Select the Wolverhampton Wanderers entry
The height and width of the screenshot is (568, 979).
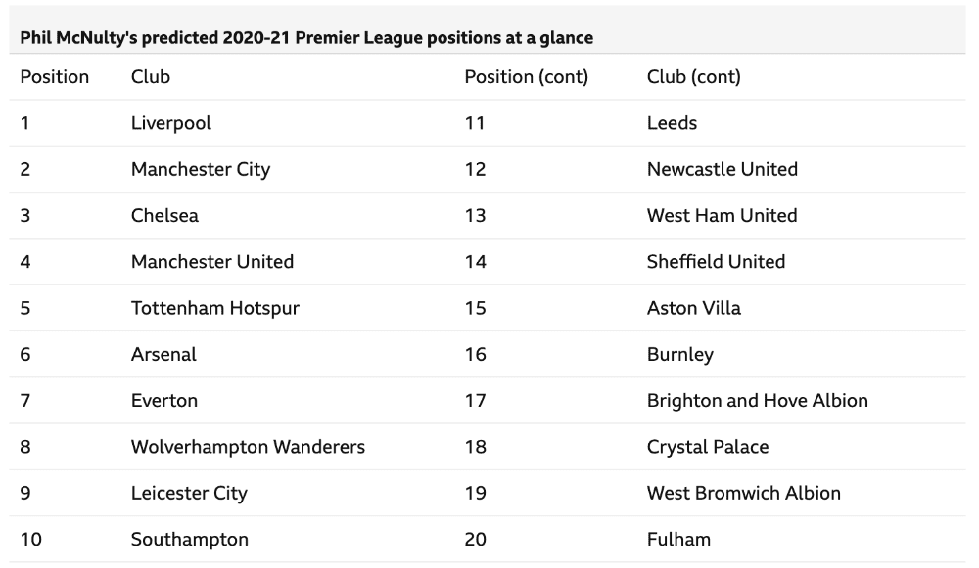[248, 447]
